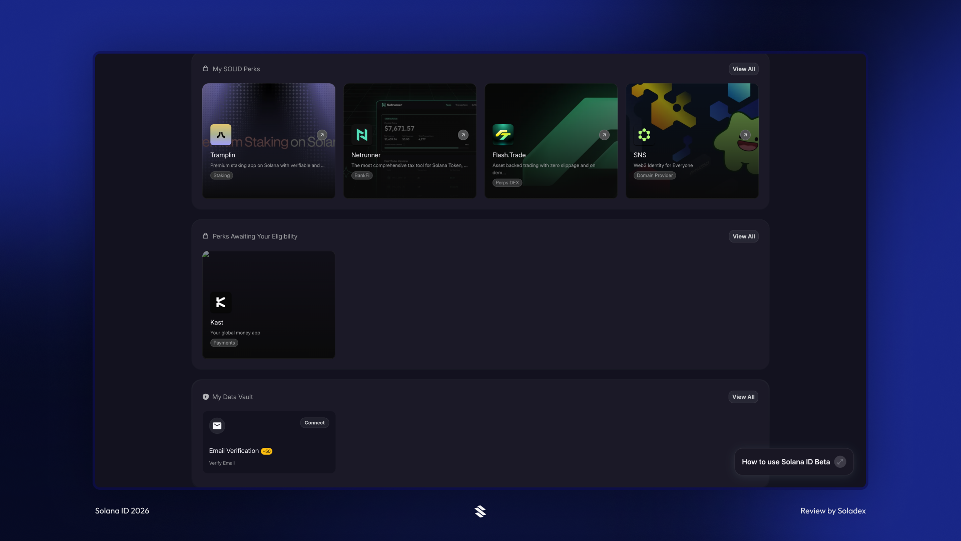Click the SNS gear icon
This screenshot has height=541, width=961.
(x=645, y=134)
